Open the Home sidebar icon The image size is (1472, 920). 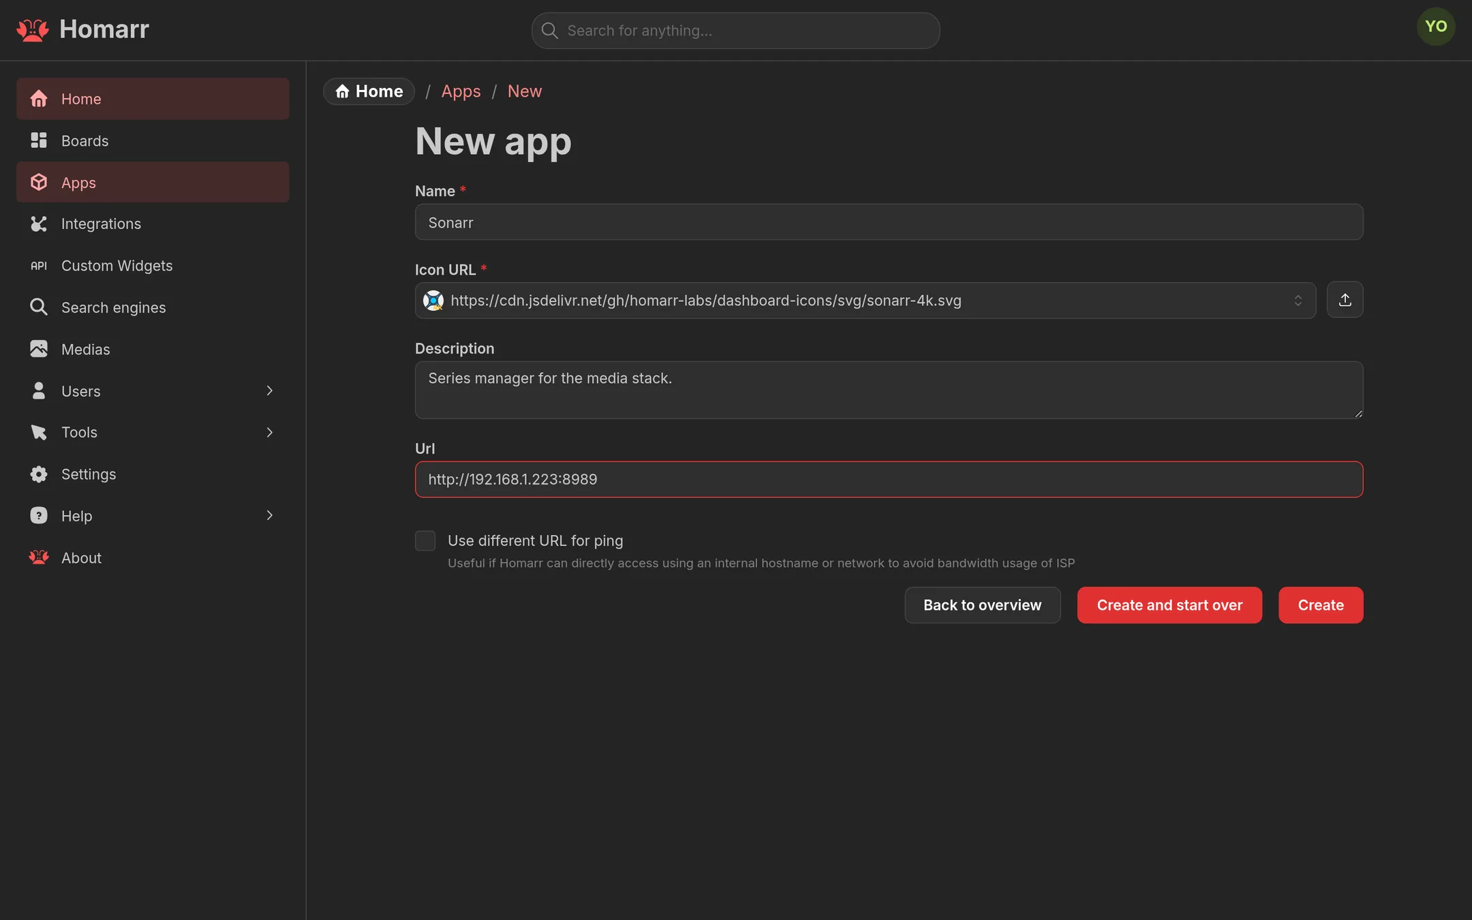tap(39, 99)
